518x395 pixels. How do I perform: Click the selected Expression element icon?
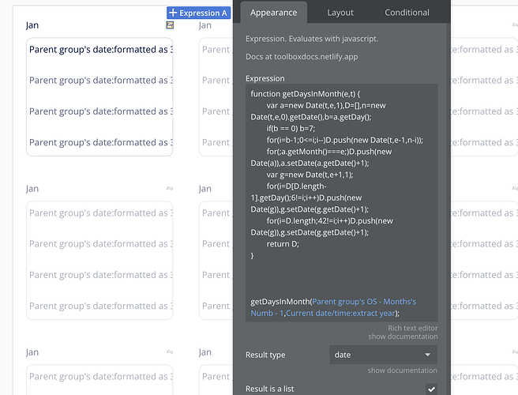tap(170, 25)
